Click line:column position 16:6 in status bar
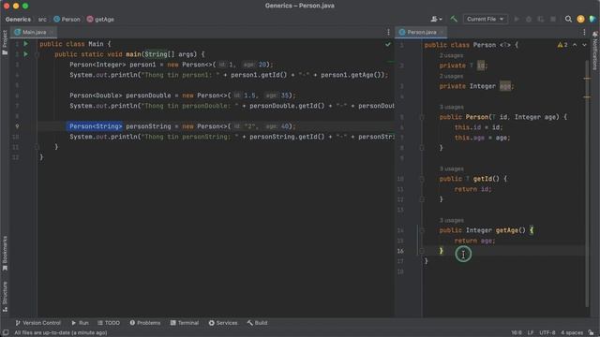This screenshot has height=337, width=600. pyautogui.click(x=517, y=333)
